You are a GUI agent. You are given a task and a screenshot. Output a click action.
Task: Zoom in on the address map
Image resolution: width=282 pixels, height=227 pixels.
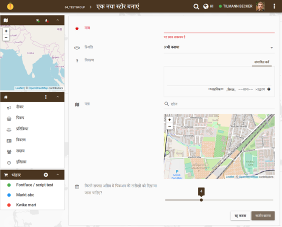(x=169, y=120)
